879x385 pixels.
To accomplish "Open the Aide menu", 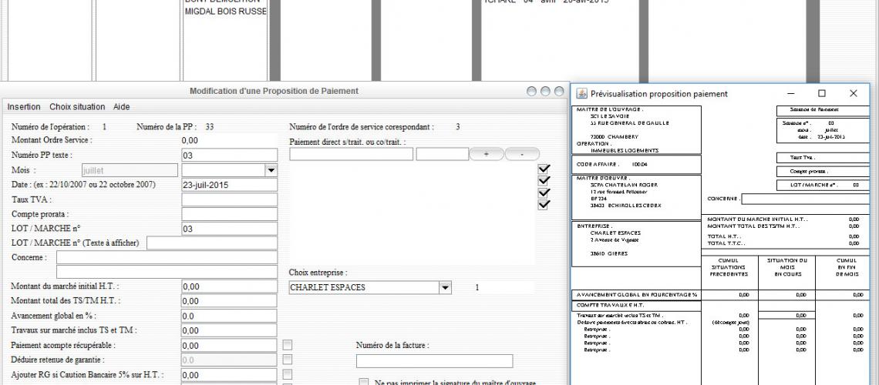I will (122, 107).
